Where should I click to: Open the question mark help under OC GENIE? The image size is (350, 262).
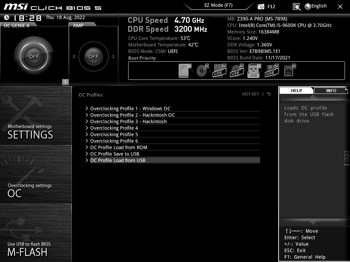pyautogui.click(x=65, y=82)
